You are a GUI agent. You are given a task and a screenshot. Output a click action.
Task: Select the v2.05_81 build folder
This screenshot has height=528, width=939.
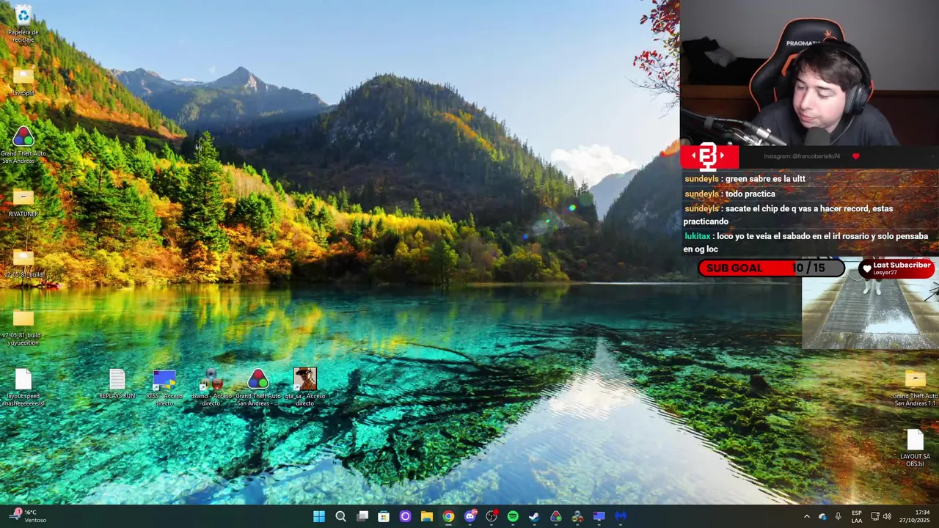(x=23, y=264)
